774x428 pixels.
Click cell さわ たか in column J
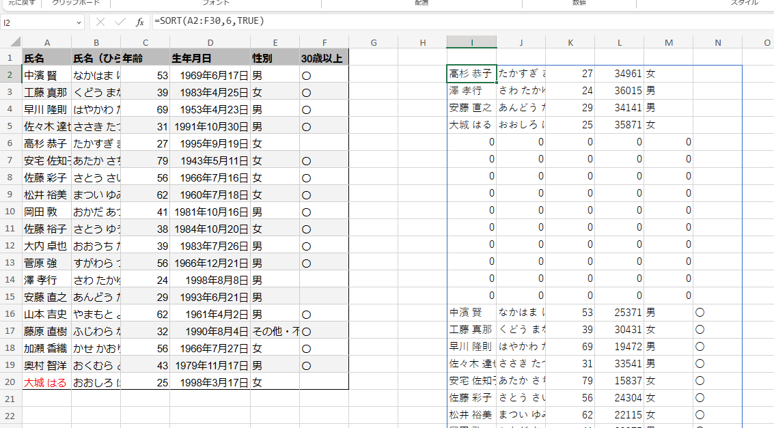point(521,91)
